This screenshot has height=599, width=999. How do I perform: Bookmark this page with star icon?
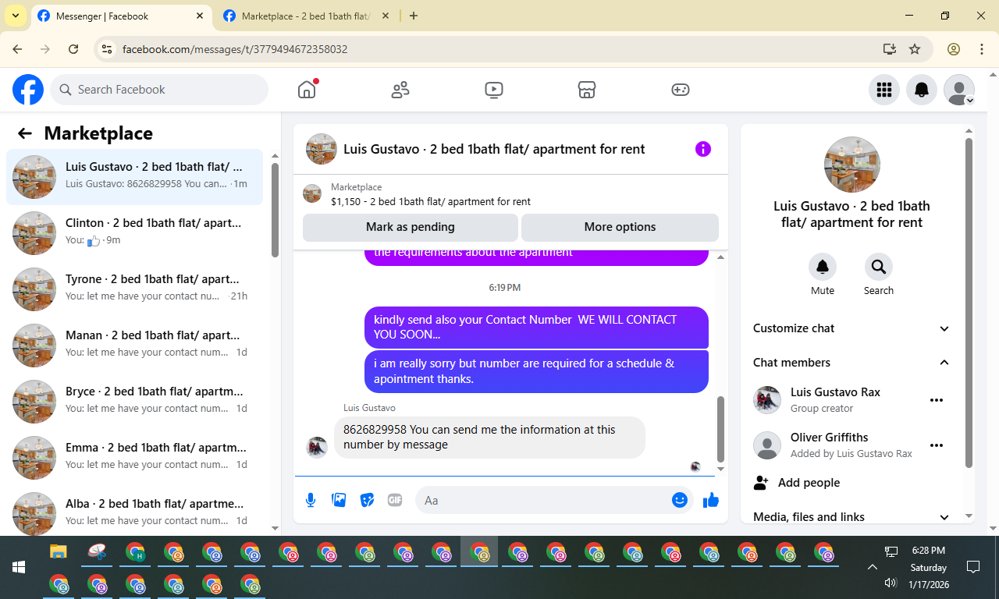pyautogui.click(x=915, y=49)
